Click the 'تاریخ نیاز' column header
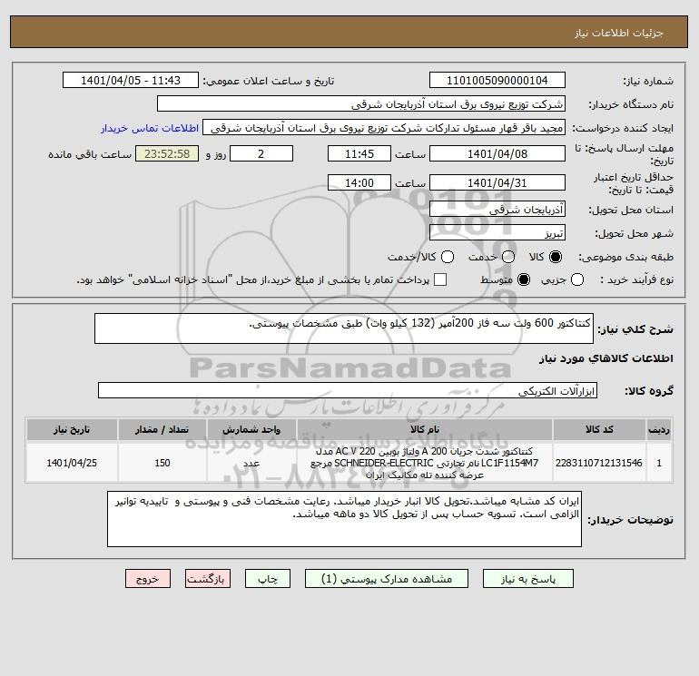This screenshot has height=676, width=699. tap(72, 429)
